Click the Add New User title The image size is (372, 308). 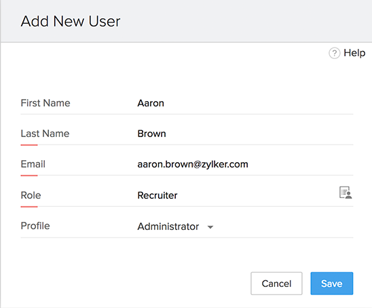71,21
